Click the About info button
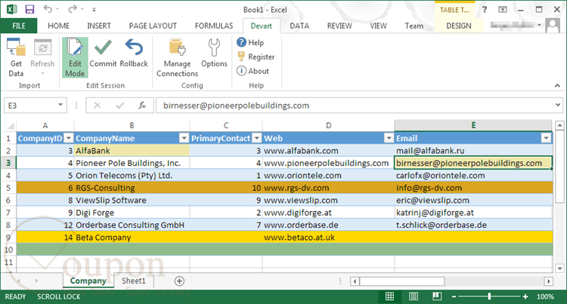Screen dimensions: 567x304 253,71
